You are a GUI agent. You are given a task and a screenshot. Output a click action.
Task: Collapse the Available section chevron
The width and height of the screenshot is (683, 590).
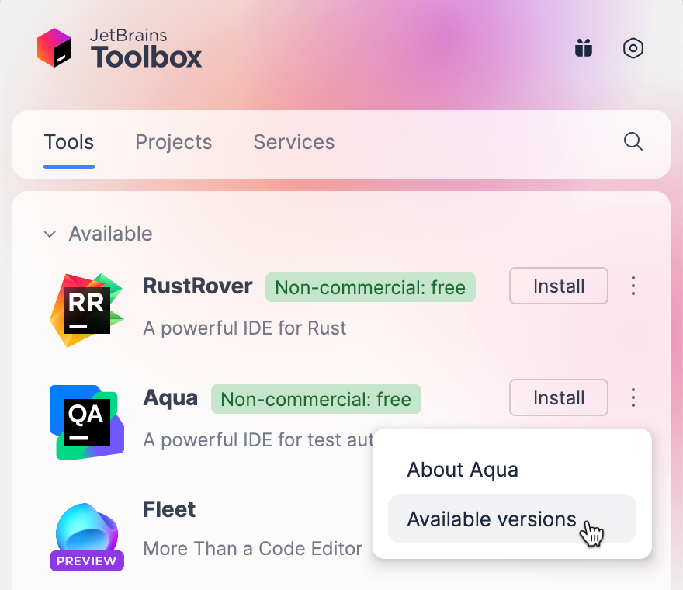pyautogui.click(x=50, y=234)
